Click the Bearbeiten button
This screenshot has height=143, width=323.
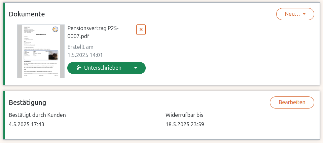[292, 102]
